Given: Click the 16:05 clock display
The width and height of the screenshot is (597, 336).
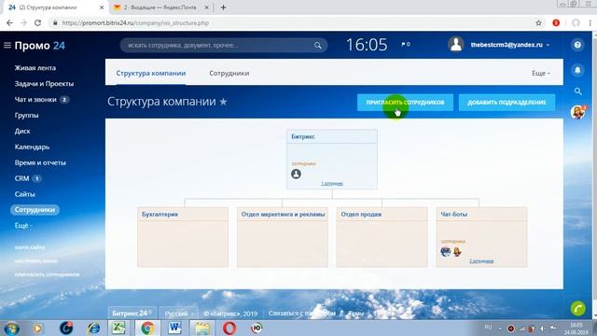Looking at the screenshot, I should [367, 45].
